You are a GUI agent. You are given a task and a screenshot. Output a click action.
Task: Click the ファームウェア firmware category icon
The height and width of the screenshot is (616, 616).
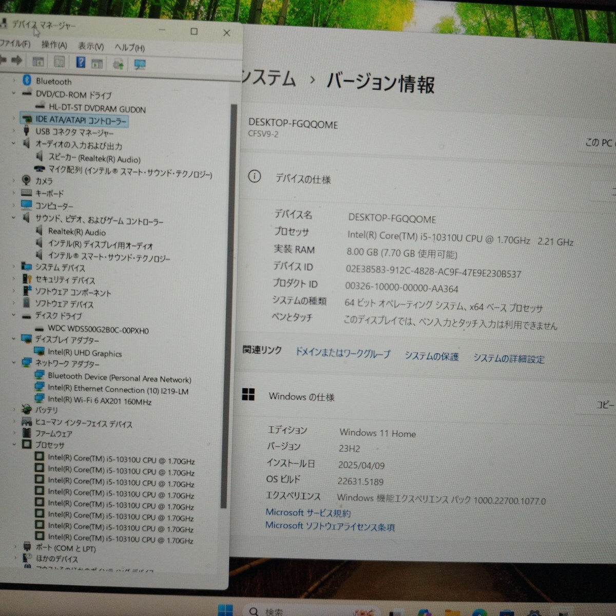pyautogui.click(x=27, y=432)
